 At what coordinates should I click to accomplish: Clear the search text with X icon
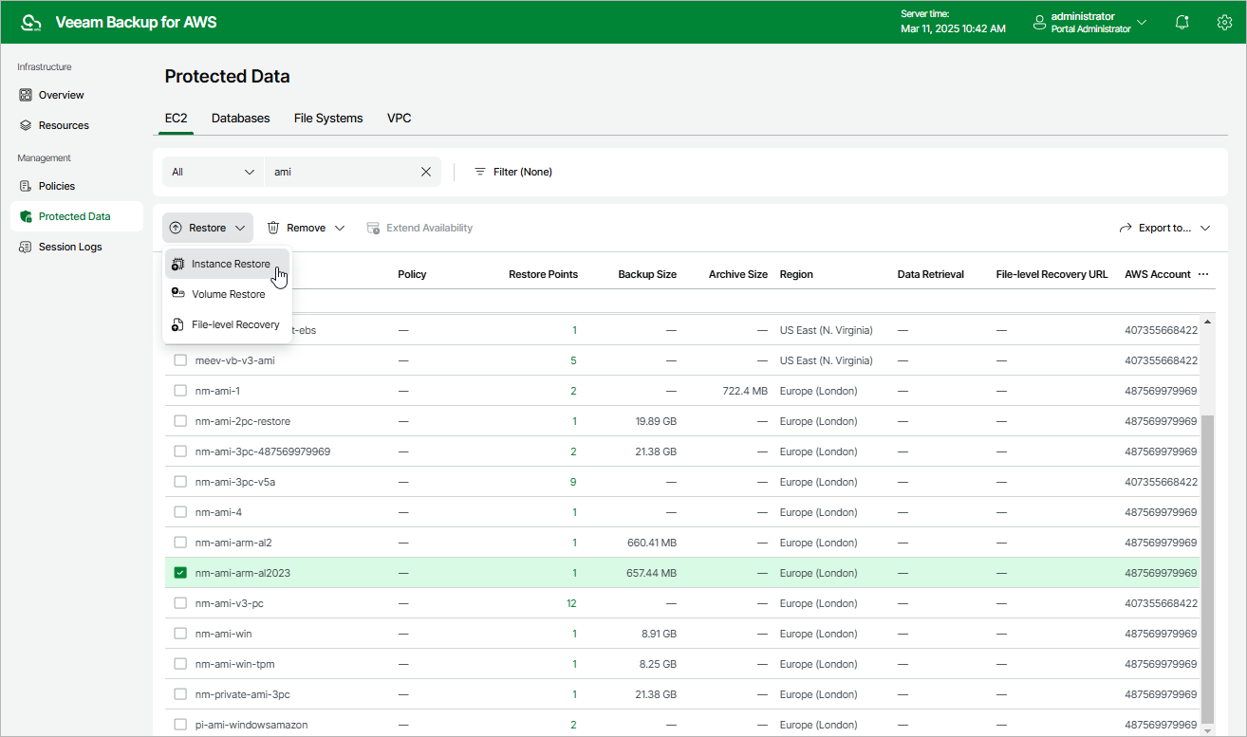point(426,172)
